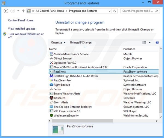Expand the All Control Panel Items arrow
Screen dimensions: 164x138
click(x=66, y=11)
